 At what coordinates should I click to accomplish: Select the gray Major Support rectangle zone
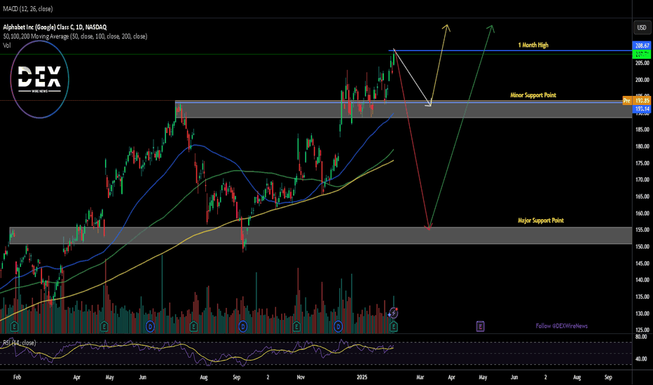point(321,236)
